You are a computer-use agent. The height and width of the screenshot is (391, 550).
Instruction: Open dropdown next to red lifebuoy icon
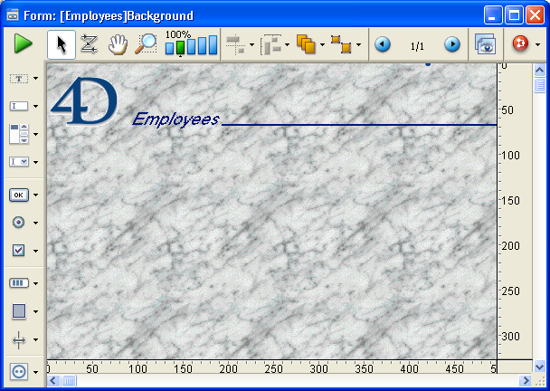(537, 45)
